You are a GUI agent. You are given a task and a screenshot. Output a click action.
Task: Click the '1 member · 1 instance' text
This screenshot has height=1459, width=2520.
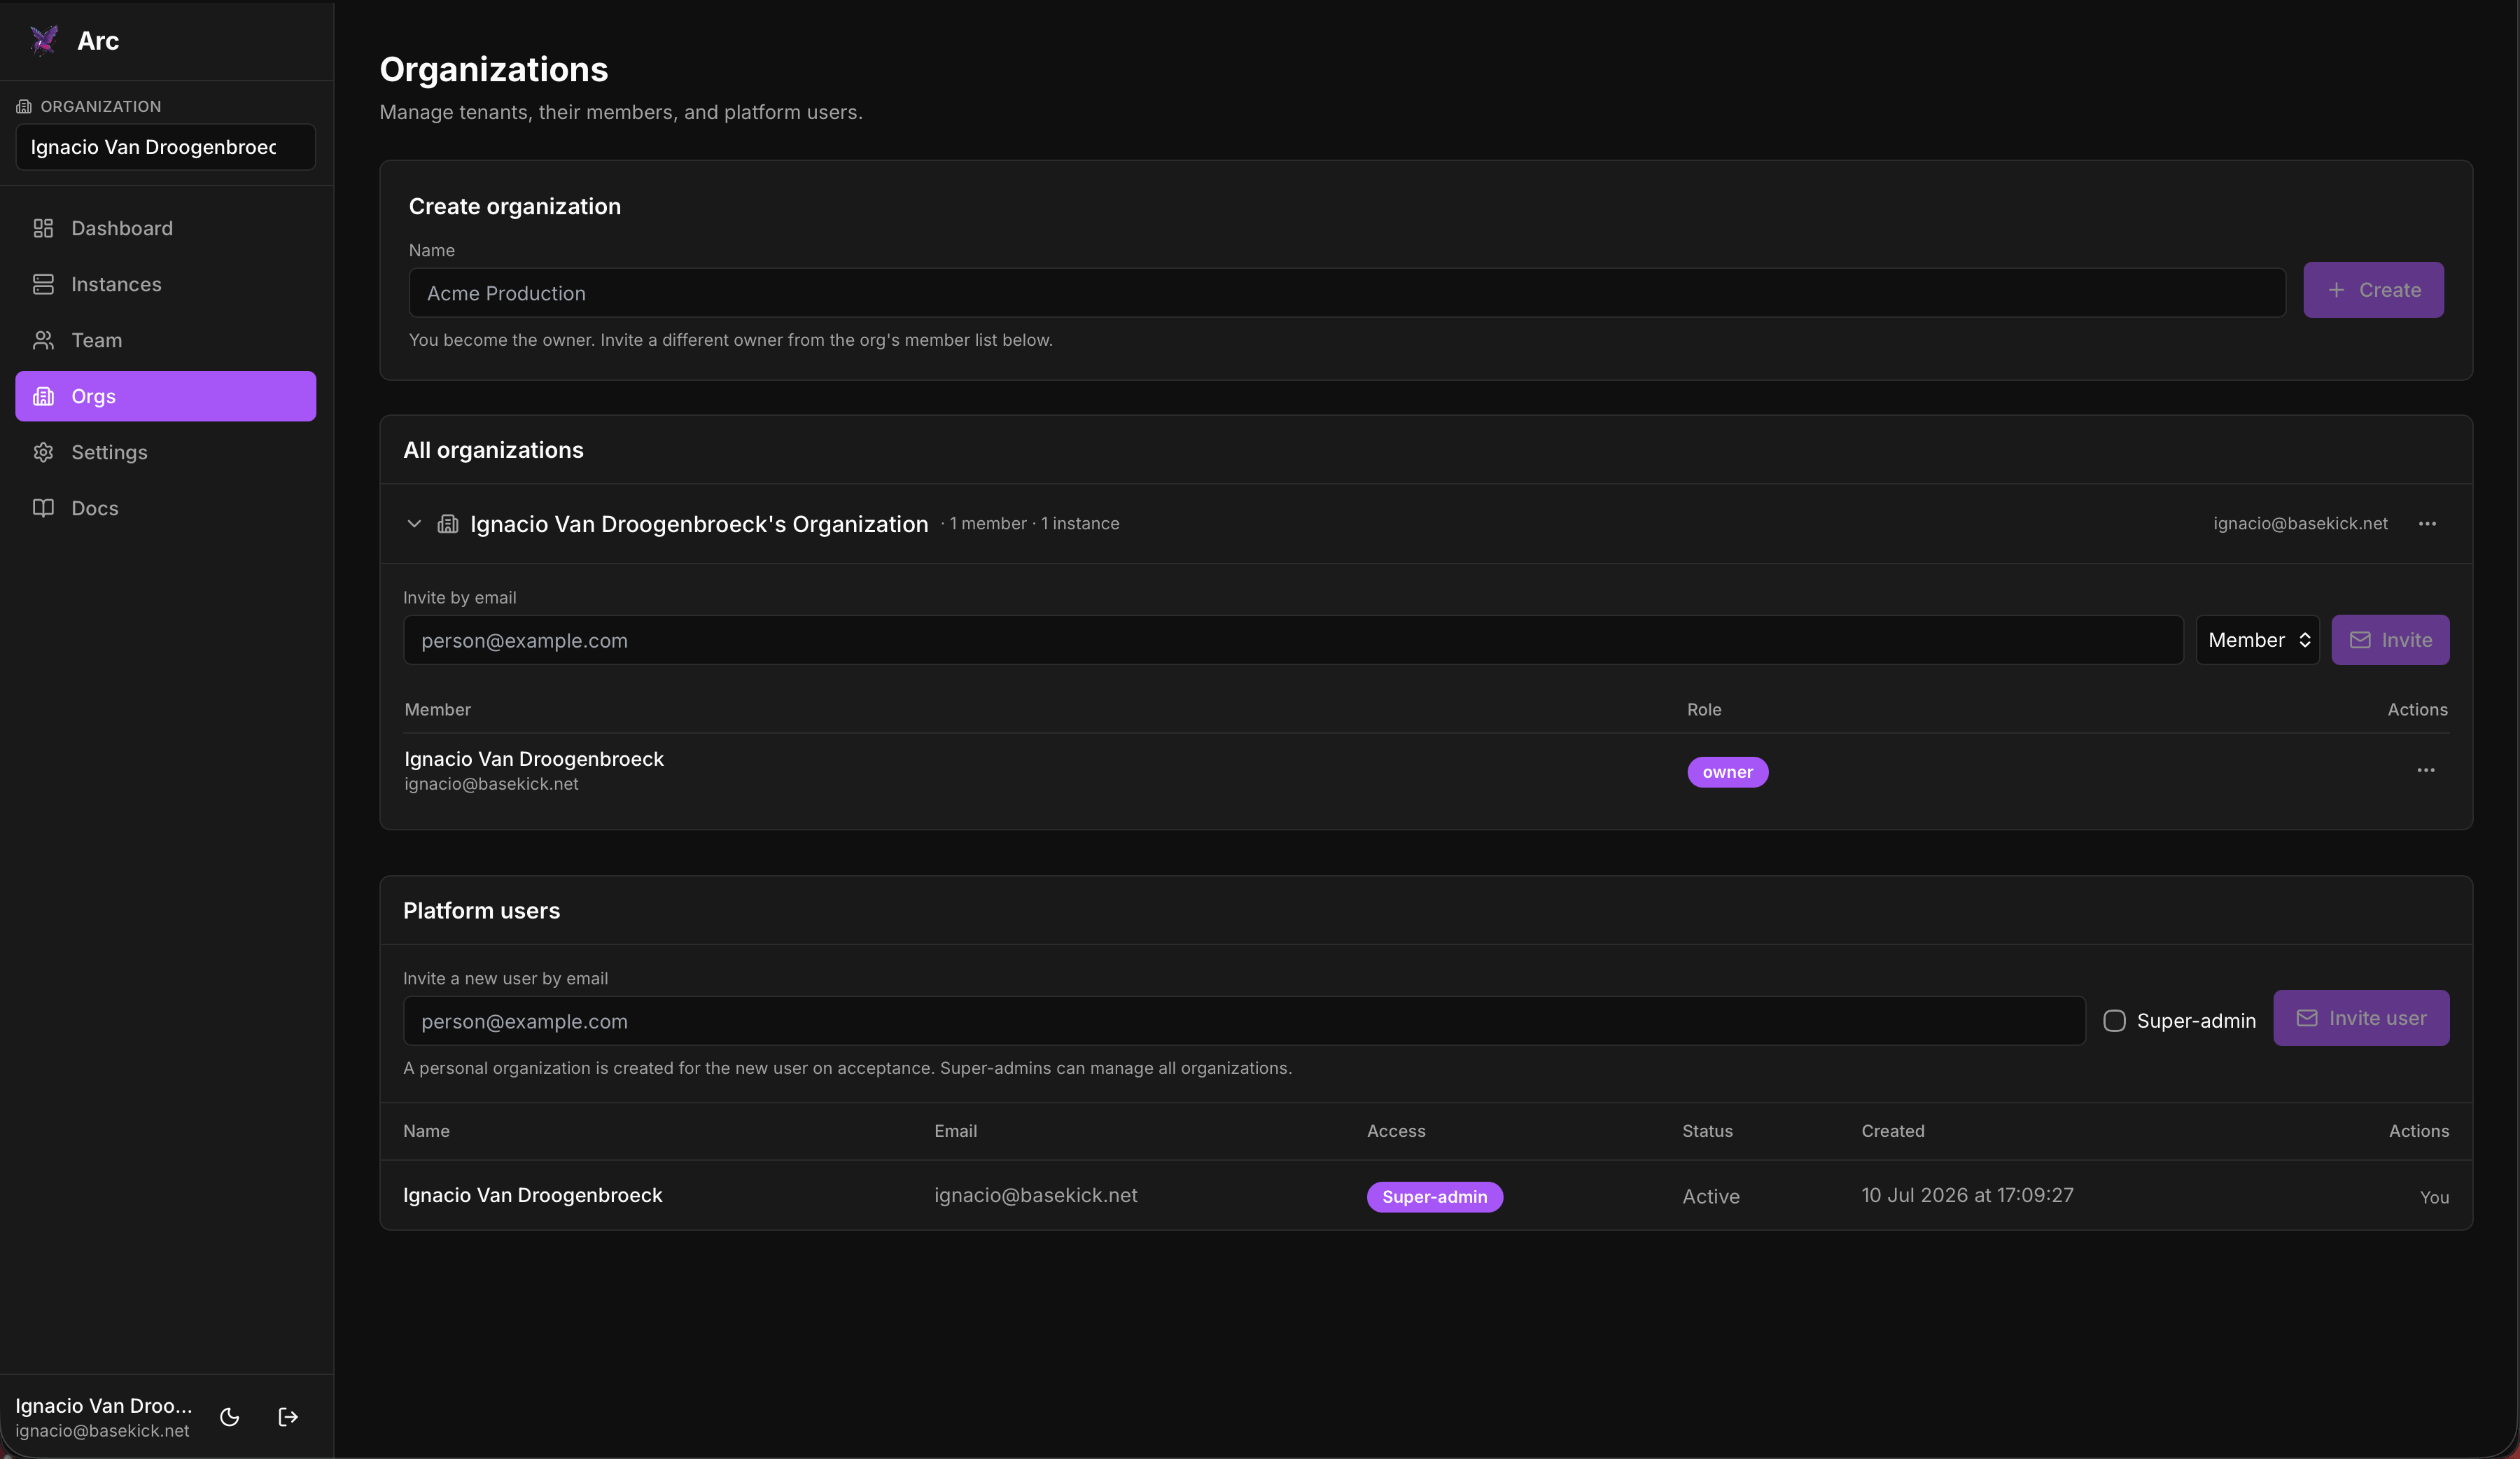point(1034,524)
